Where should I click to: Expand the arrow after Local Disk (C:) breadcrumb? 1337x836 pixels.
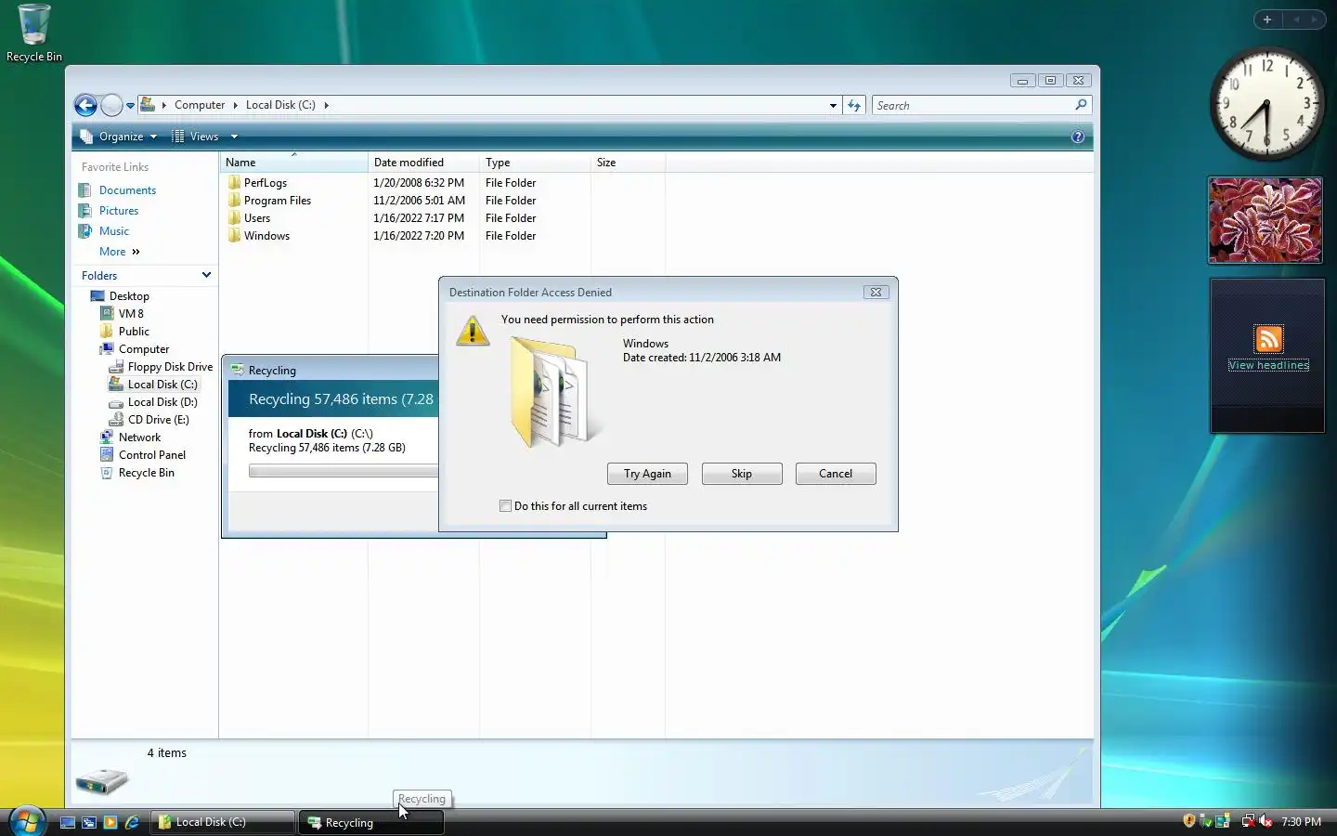[x=326, y=105]
